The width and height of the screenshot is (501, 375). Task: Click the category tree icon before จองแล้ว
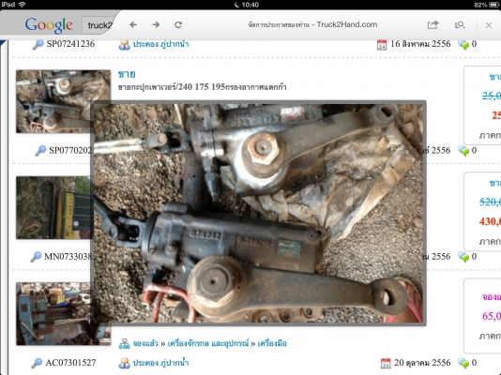click(124, 344)
